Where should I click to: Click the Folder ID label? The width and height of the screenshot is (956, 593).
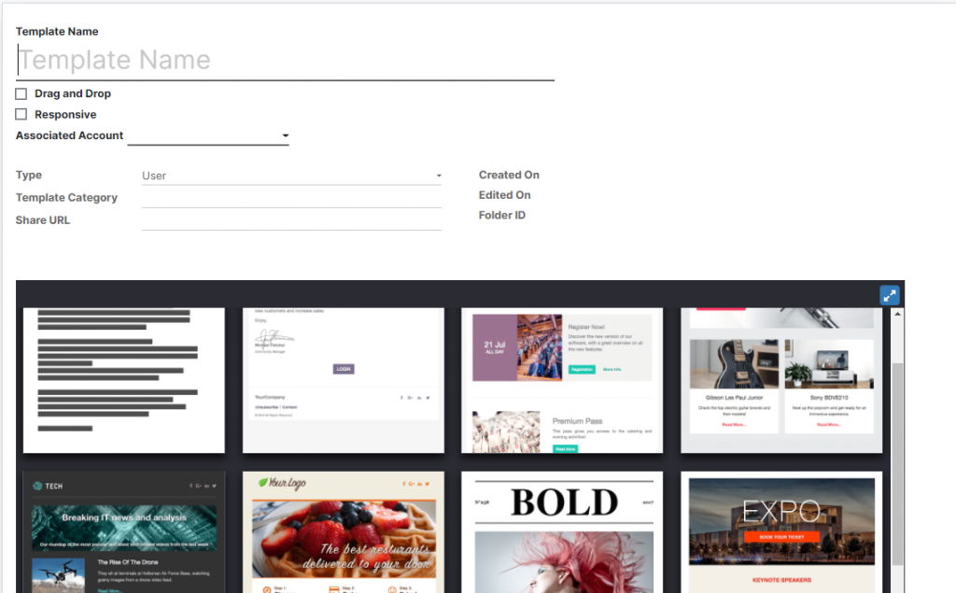coord(502,216)
